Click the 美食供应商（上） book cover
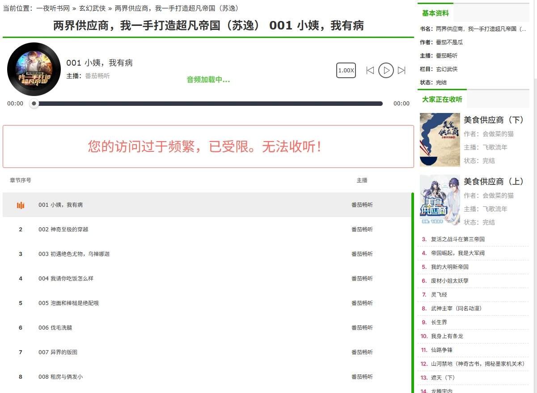 coord(440,201)
